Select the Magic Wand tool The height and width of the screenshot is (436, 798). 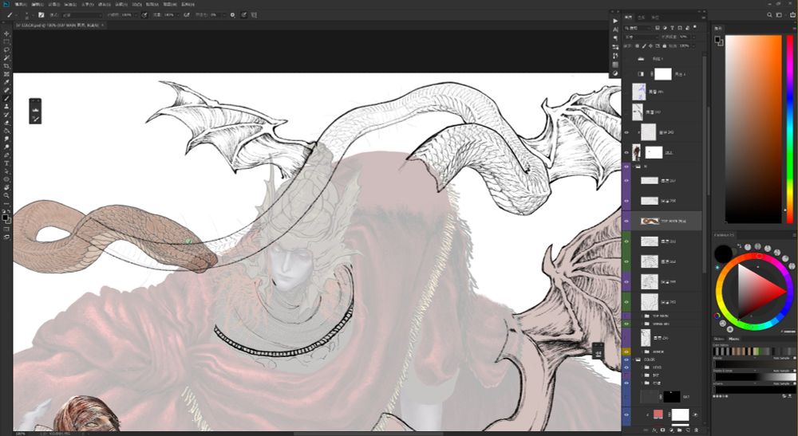(x=6, y=58)
